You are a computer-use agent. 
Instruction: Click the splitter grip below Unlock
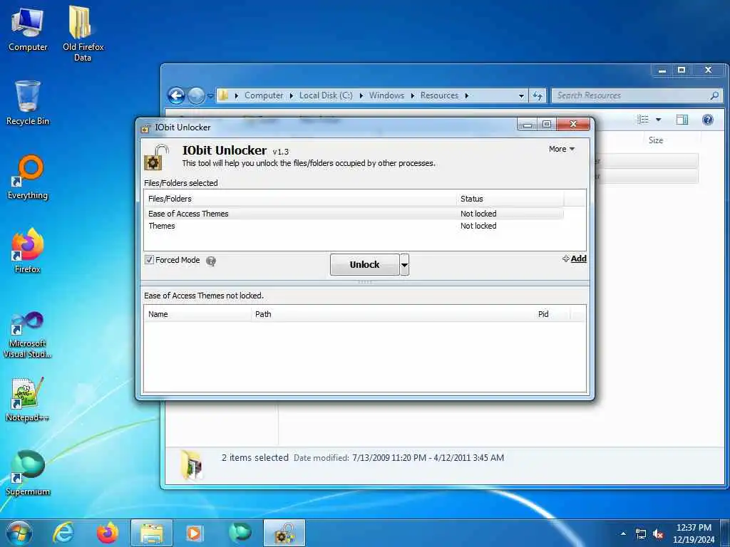click(x=364, y=282)
